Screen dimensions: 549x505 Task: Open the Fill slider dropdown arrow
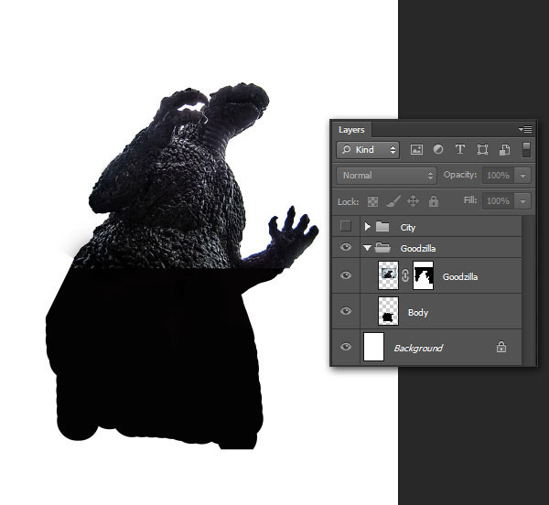[522, 201]
